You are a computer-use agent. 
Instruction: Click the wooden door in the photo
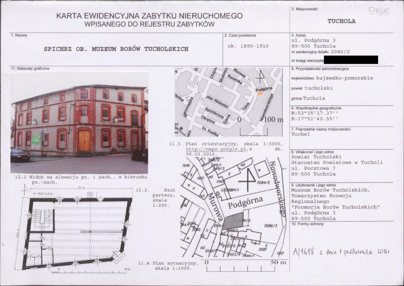pyautogui.click(x=84, y=140)
